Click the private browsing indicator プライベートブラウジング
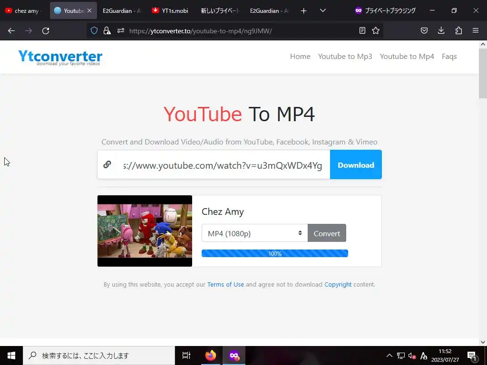The image size is (487, 365). [x=385, y=10]
